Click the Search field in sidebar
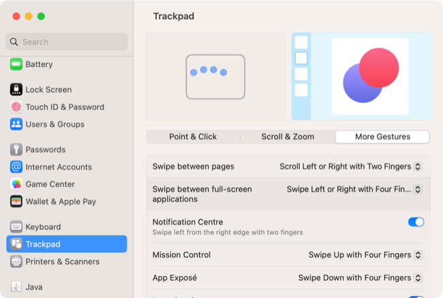 point(67,42)
